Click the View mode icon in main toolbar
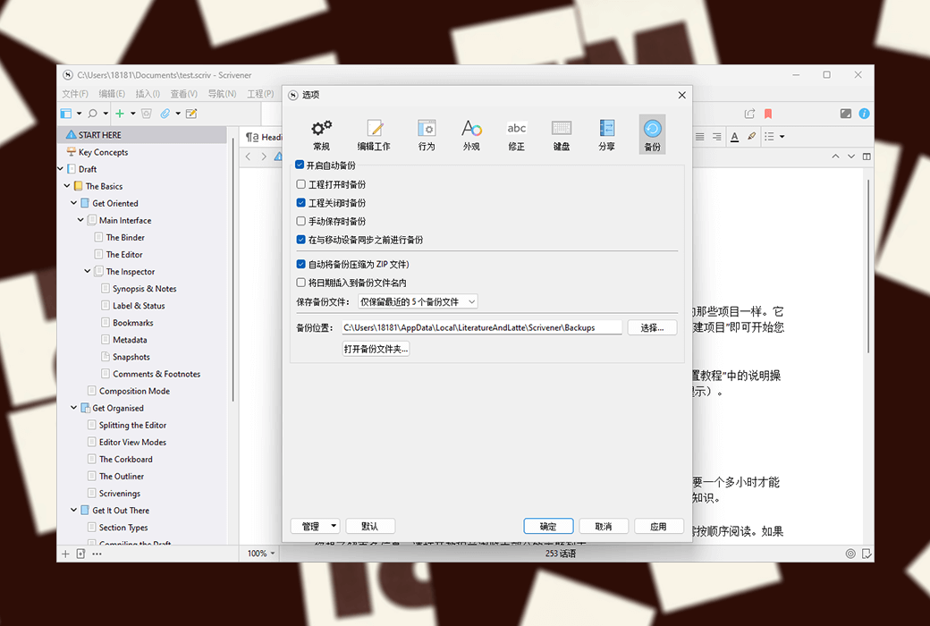This screenshot has height=626, width=930. (66, 114)
